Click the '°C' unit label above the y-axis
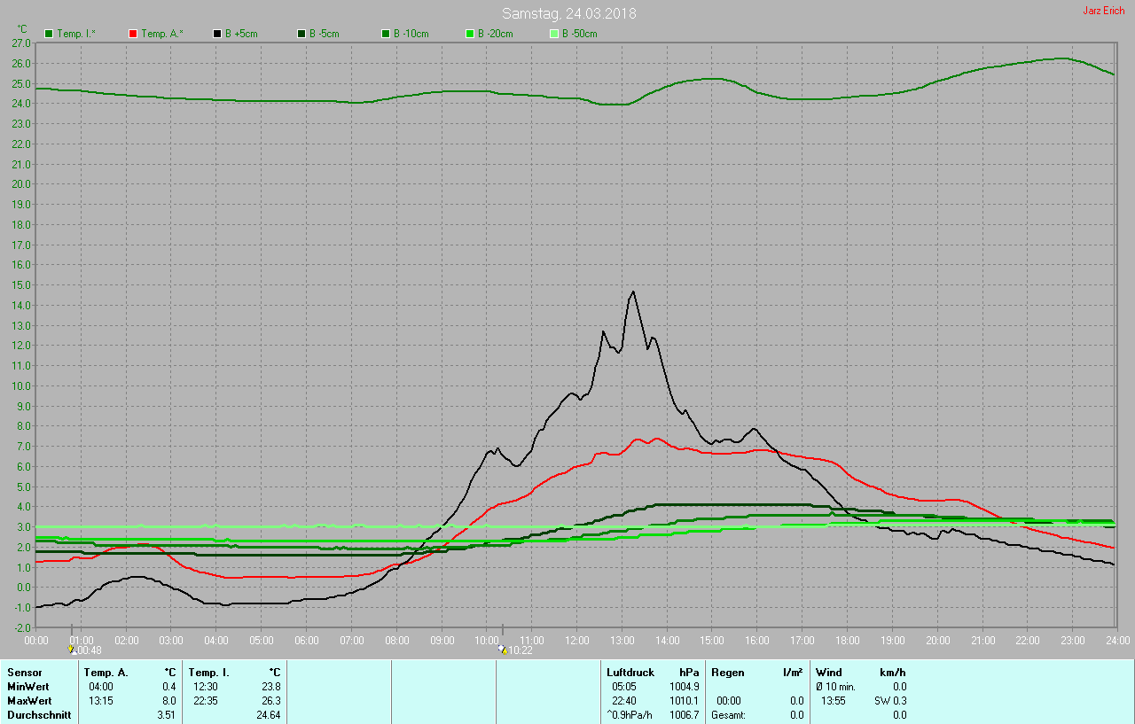The width and height of the screenshot is (1135, 724). click(x=22, y=29)
